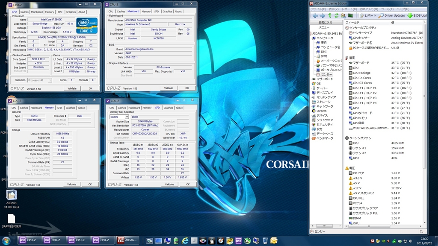Open the Processor #1 selection dropdown
The height and width of the screenshot is (246, 438).
[40, 80]
